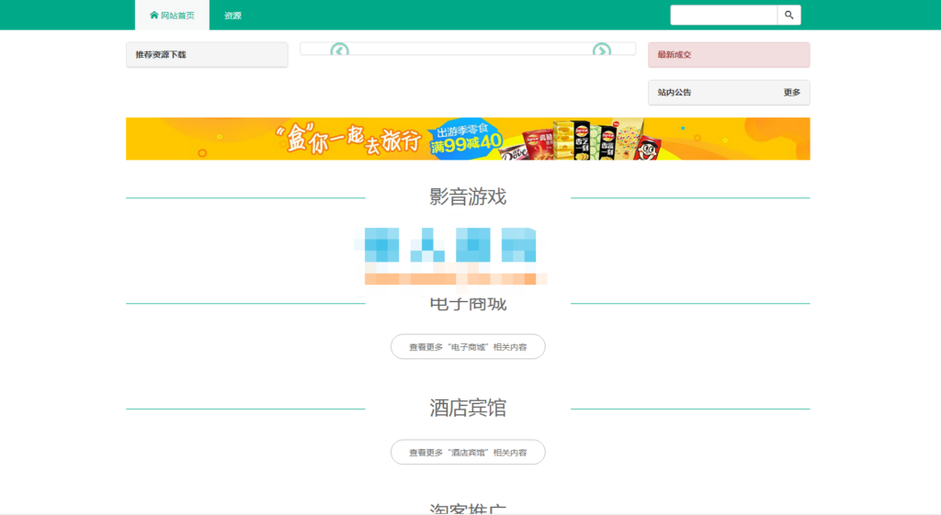This screenshot has height=515, width=941.
Task: Click the carousel next arrow icon
Action: tap(601, 50)
